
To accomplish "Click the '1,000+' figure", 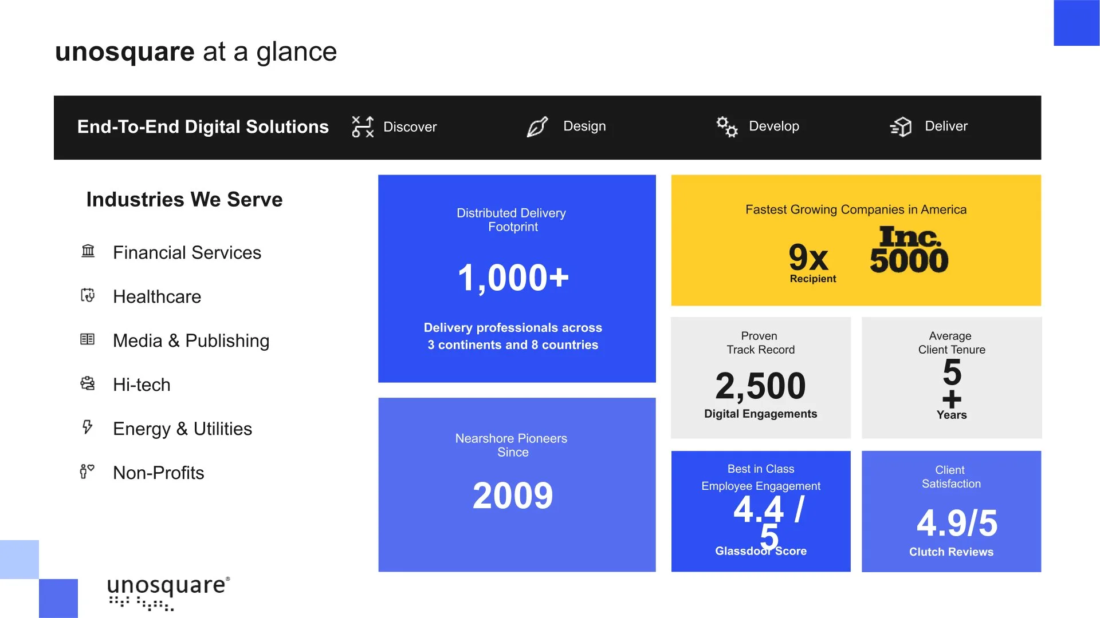I will coord(513,278).
